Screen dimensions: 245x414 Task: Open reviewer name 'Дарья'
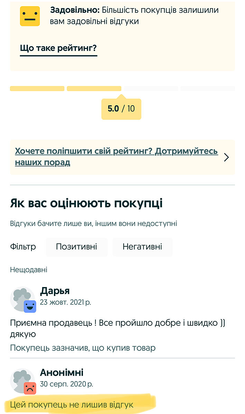55,291
